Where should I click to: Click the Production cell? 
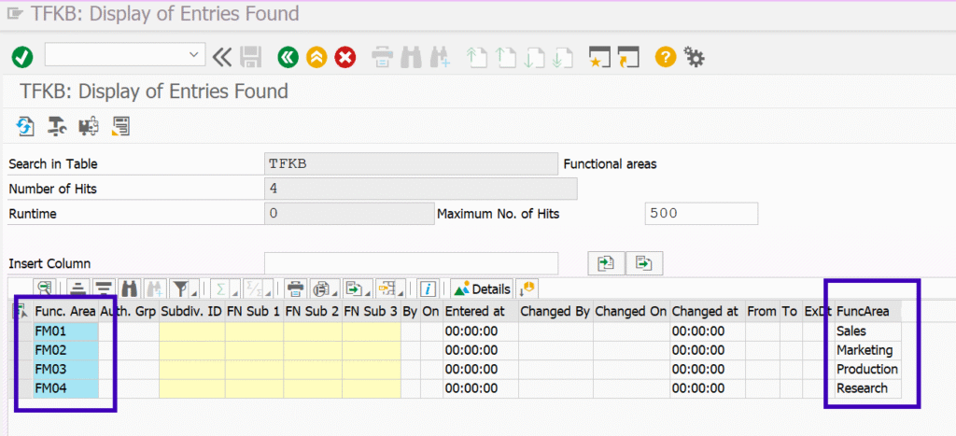868,370
